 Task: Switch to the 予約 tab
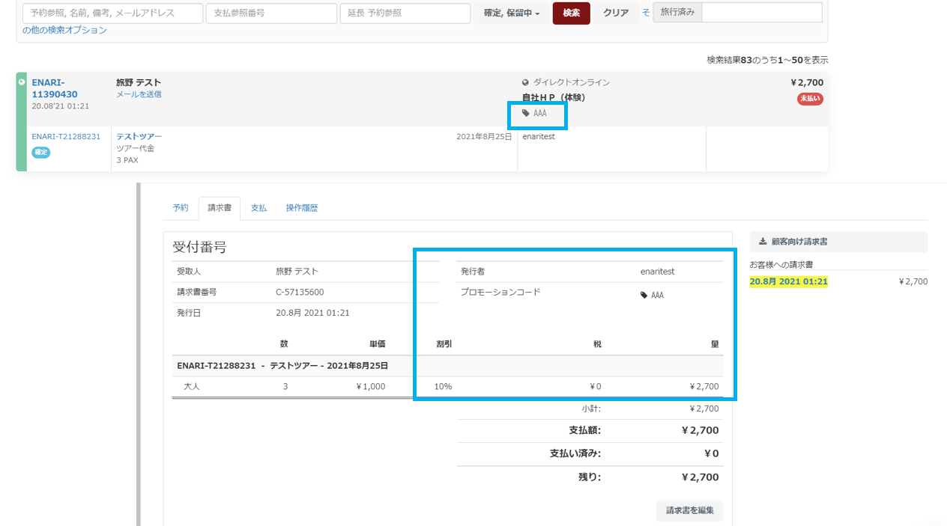181,208
